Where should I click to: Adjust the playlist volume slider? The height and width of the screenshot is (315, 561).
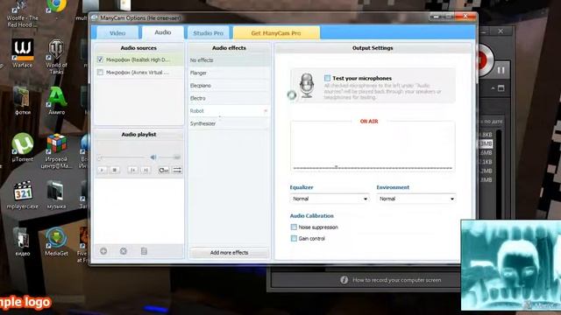[x=169, y=157]
